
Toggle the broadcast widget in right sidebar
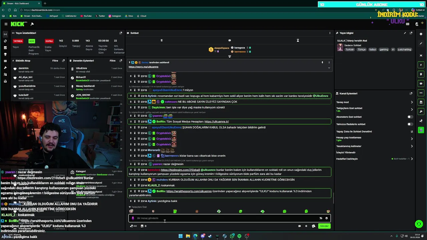coord(421,93)
